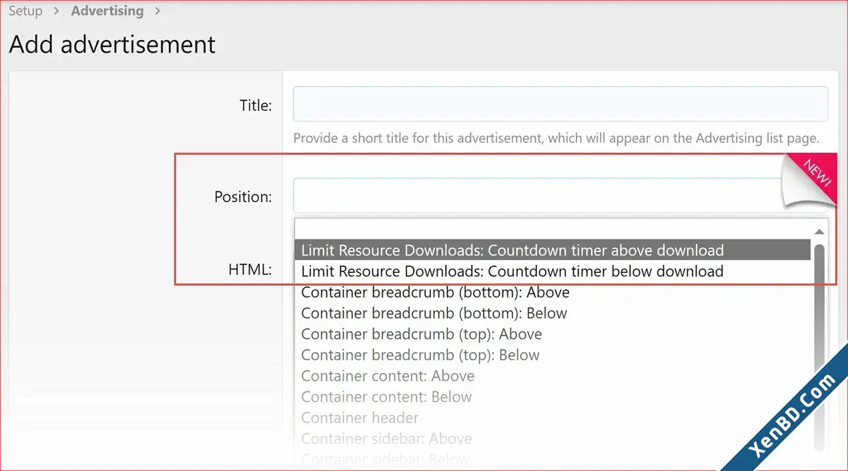The image size is (848, 471).
Task: Choose Container breadcrumb (bottom): Above
Action: (x=552, y=292)
